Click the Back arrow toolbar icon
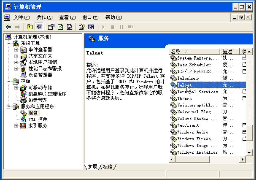The image size is (256, 180). (x=8, y=27)
